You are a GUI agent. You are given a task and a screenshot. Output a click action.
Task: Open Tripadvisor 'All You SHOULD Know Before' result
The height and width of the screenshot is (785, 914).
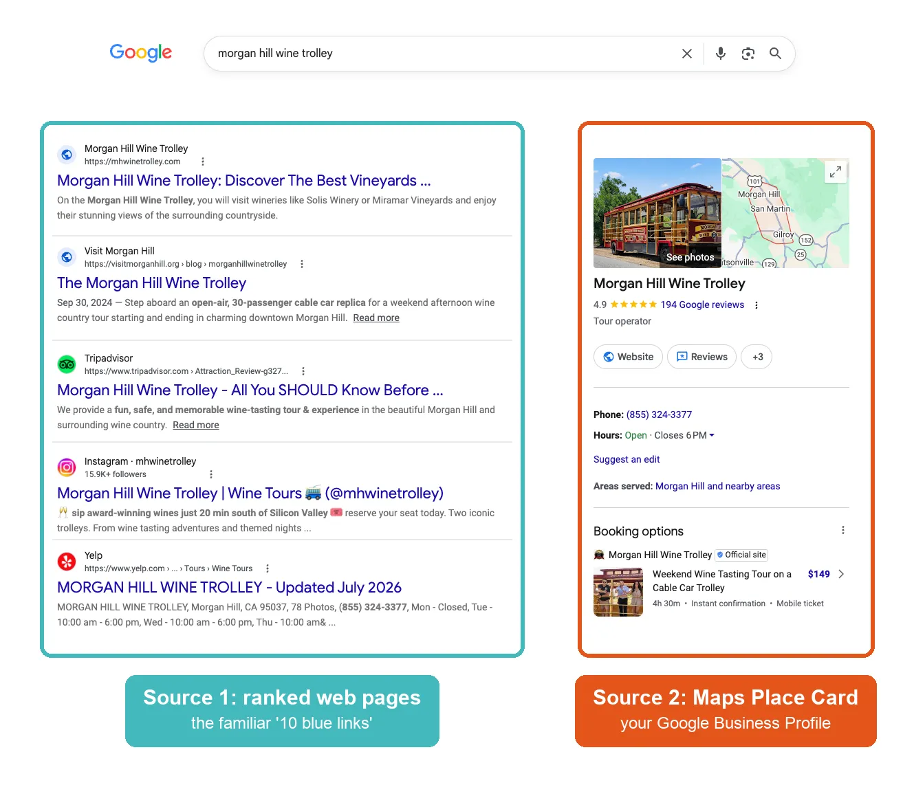point(250,390)
